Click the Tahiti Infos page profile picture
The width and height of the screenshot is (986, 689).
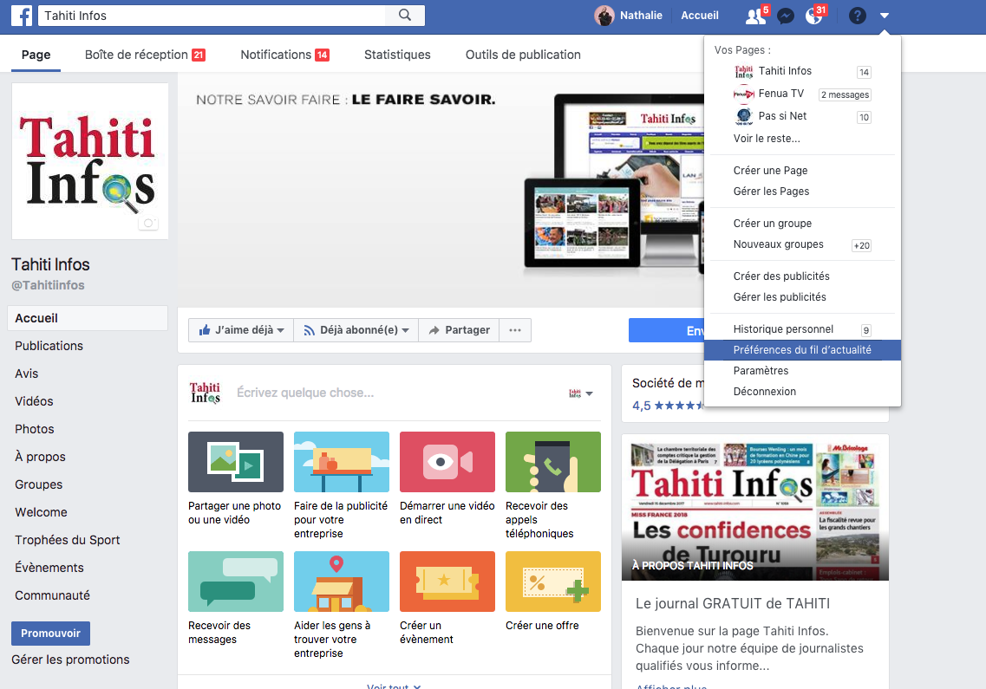(x=90, y=161)
